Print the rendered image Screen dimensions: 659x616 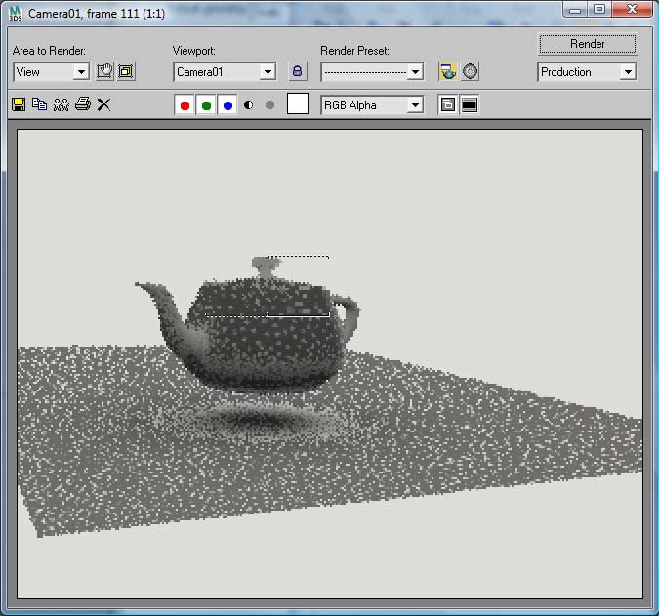click(83, 103)
